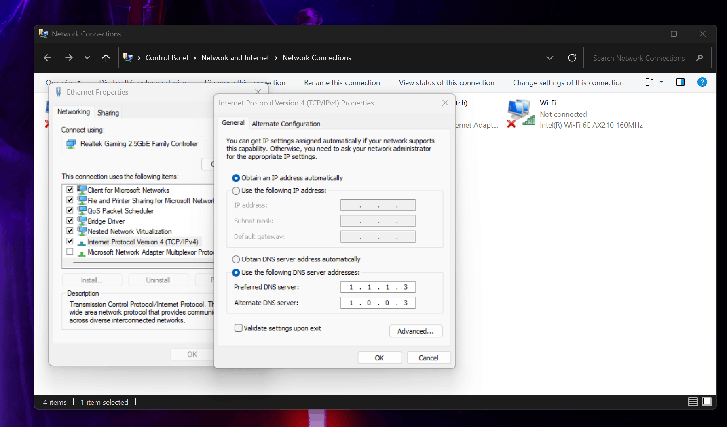Switch to the Sharing tab
This screenshot has width=727, height=427.
[x=108, y=112]
